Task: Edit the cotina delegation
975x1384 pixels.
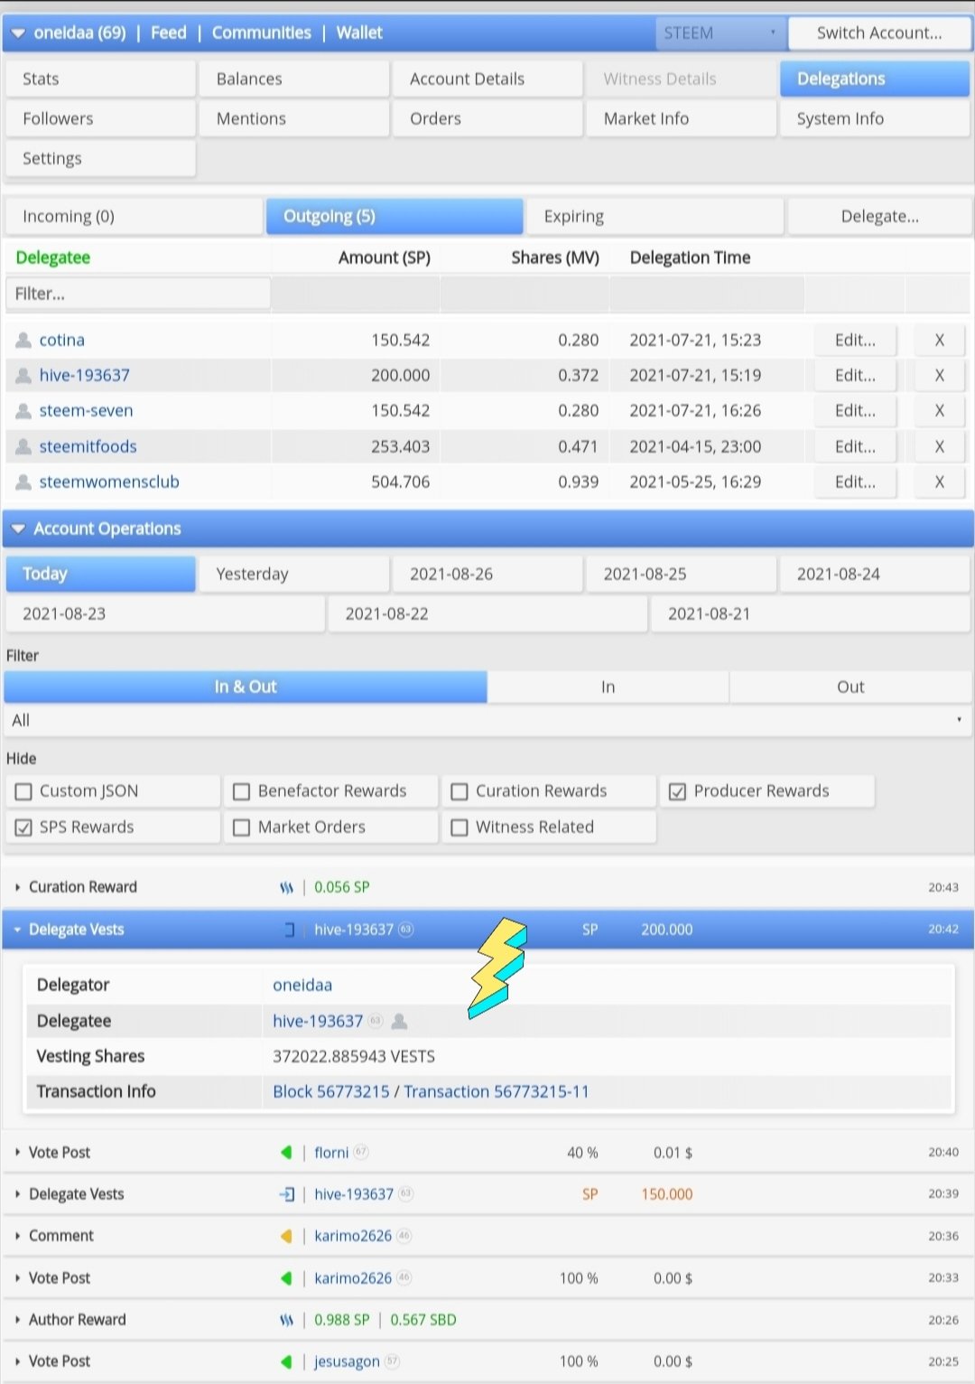Action: (855, 341)
